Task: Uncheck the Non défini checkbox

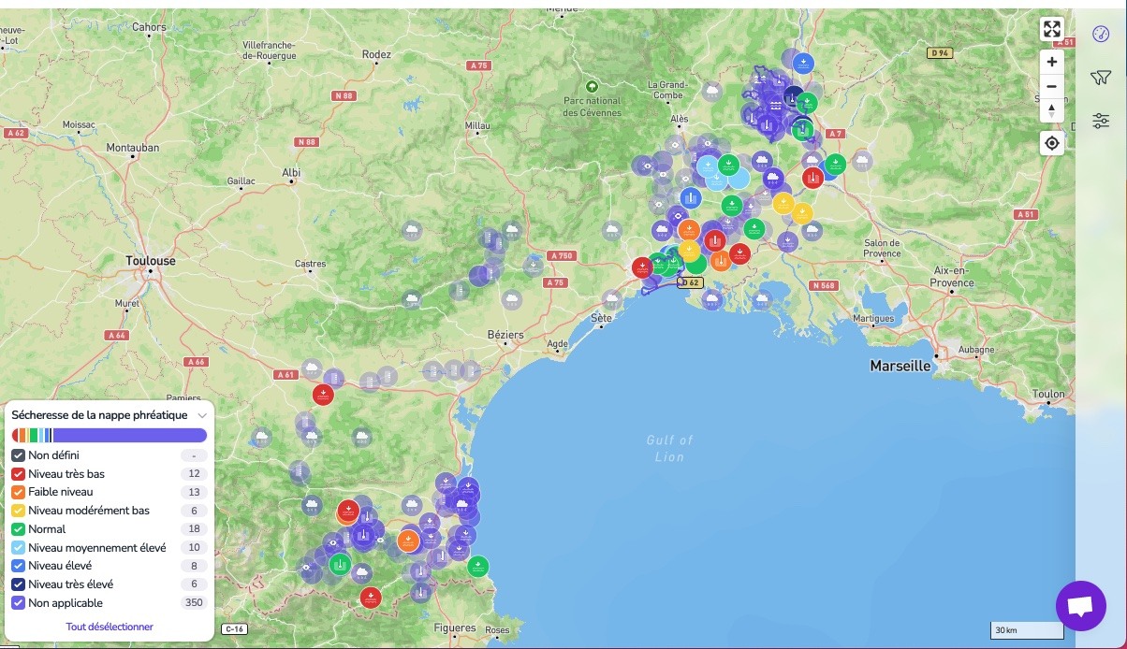Action: [18, 455]
